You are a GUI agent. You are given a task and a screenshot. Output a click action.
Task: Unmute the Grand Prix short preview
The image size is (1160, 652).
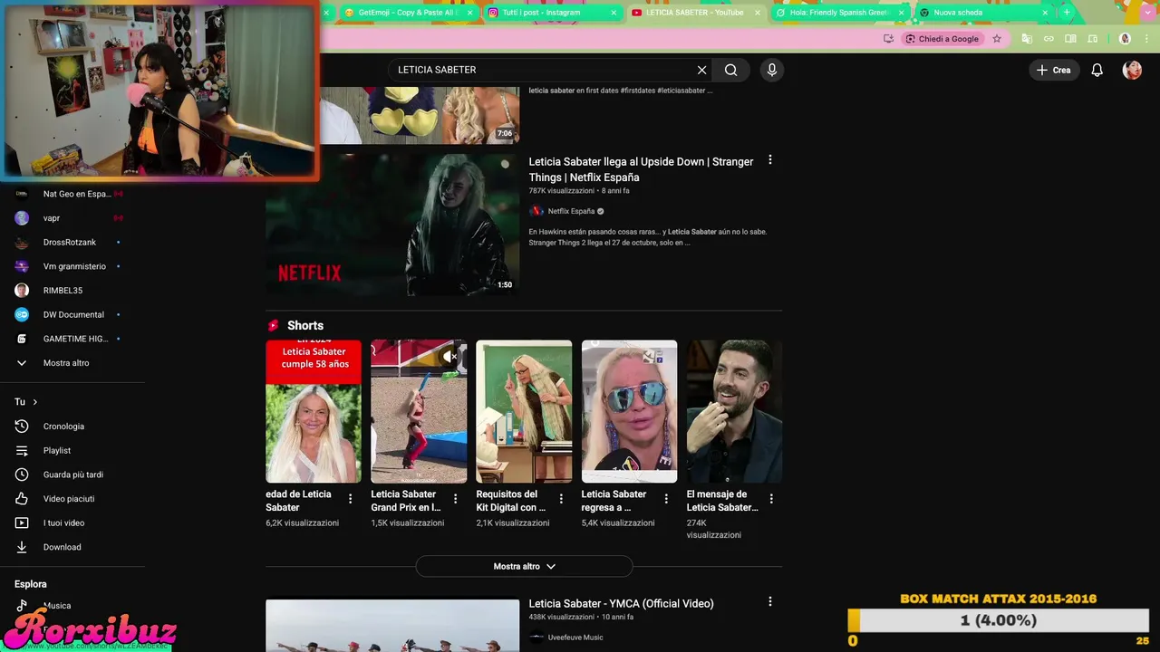(x=451, y=357)
